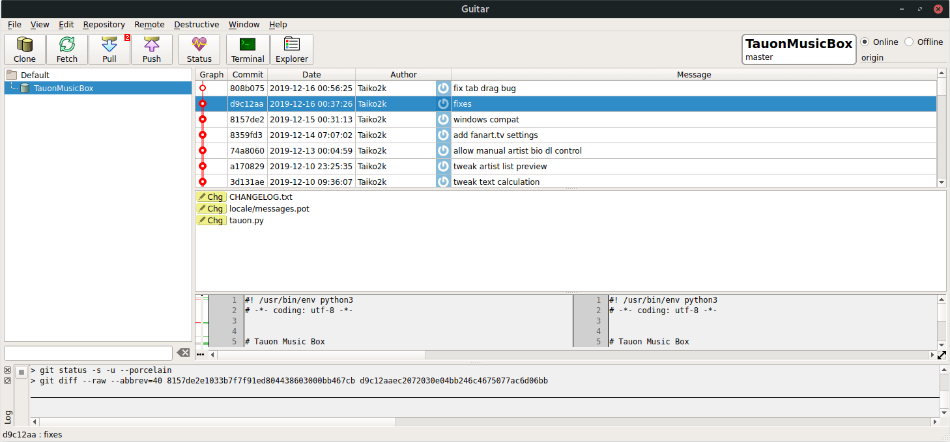The height and width of the screenshot is (442, 950).
Task: Click the diff view horizontal scrollbar right arrow
Action: (x=932, y=355)
